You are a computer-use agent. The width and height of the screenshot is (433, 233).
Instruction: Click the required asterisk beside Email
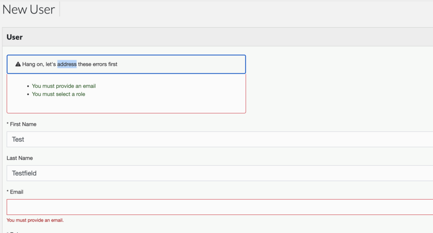click(x=8, y=192)
